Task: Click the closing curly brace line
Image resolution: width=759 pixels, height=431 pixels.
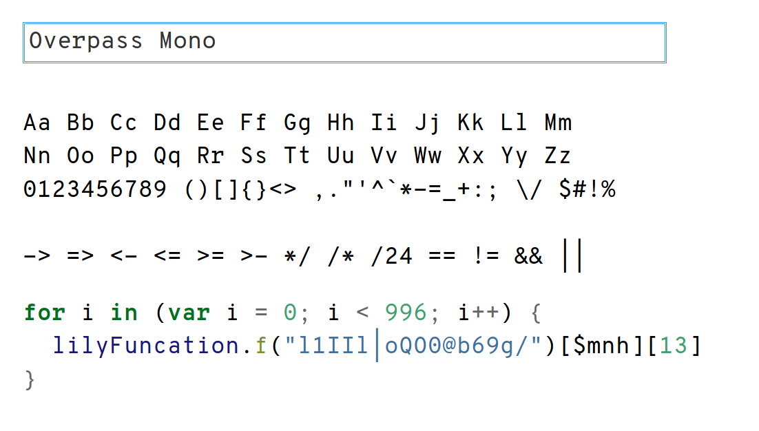Action: (x=30, y=380)
